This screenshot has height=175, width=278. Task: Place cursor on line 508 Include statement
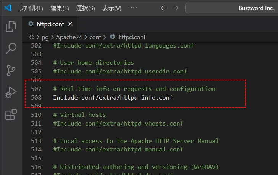tap(113, 97)
